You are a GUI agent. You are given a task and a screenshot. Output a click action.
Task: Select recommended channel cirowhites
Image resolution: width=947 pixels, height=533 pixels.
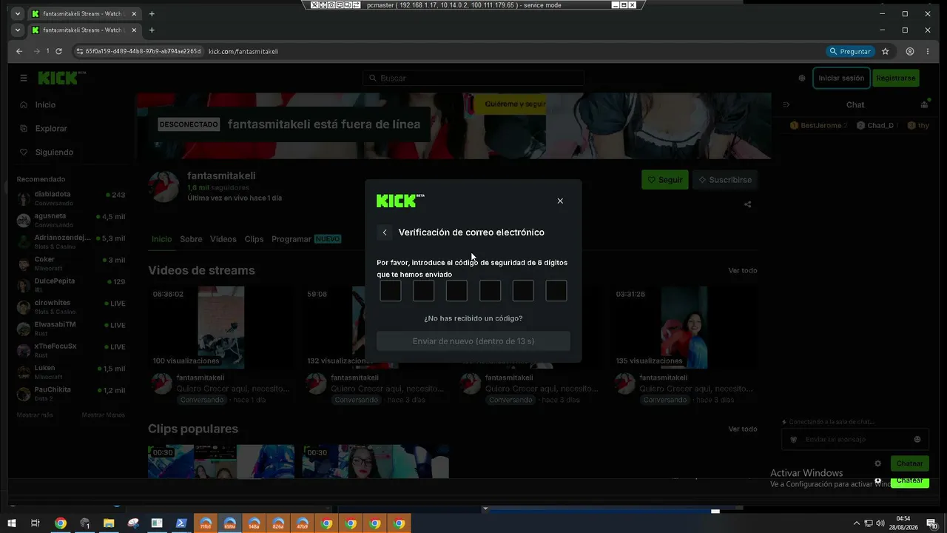[72, 306]
